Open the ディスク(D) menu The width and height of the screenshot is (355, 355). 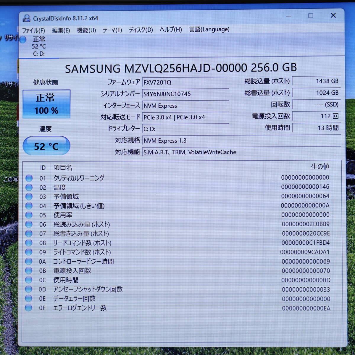coord(141,30)
